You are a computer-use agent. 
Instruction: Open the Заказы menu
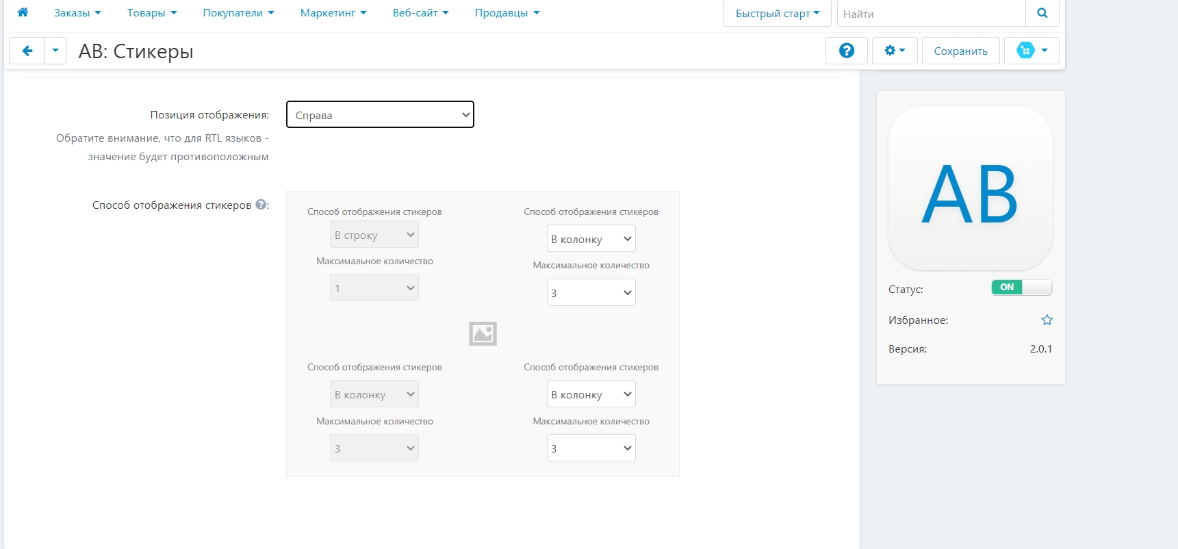[x=77, y=13]
